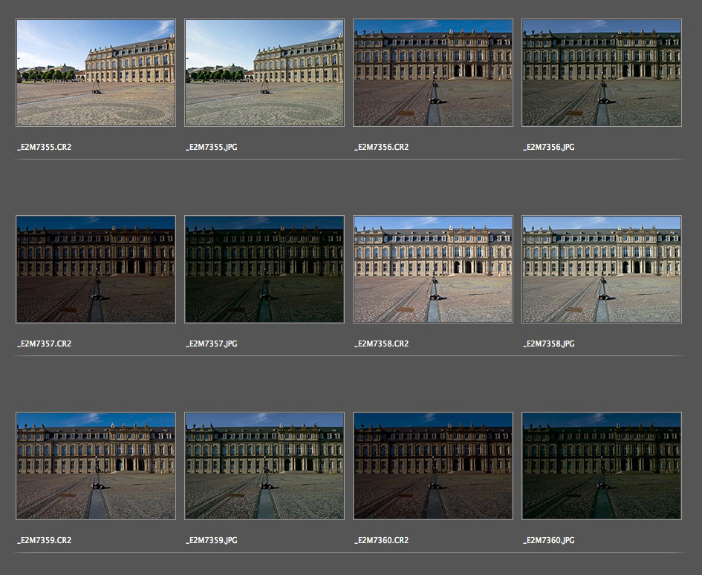Viewport: 702px width, 575px height.
Task: Click the _E2M7355.CR2 filename label
Action: (x=45, y=148)
